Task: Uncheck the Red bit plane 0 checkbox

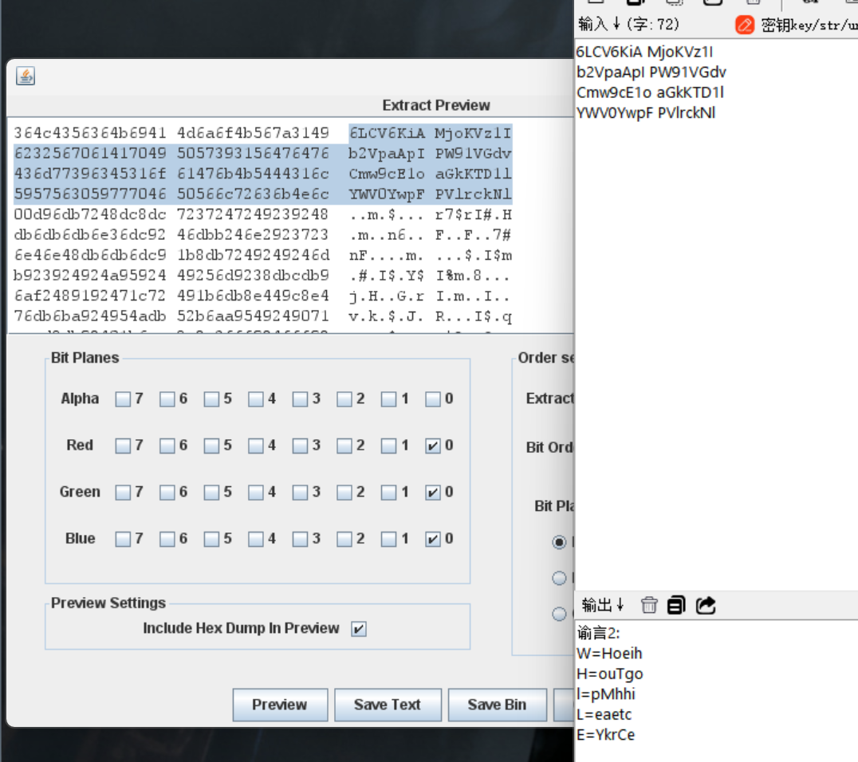Action: click(x=433, y=446)
